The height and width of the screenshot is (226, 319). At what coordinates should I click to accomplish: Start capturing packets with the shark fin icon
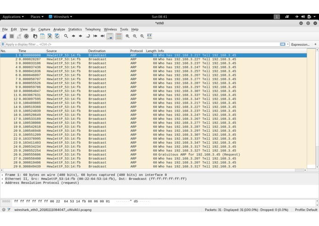[5, 36]
